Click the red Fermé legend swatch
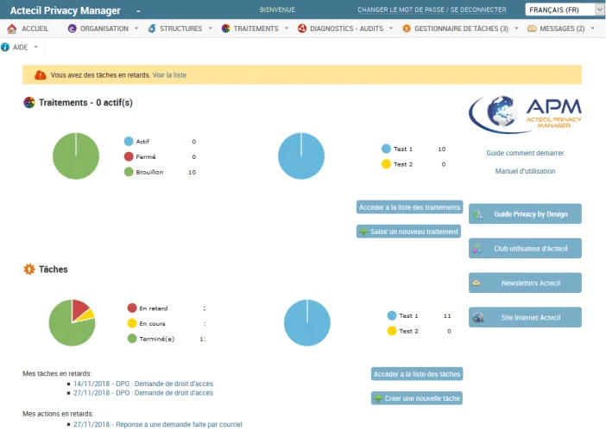This screenshot has height=432, width=606. click(129, 156)
